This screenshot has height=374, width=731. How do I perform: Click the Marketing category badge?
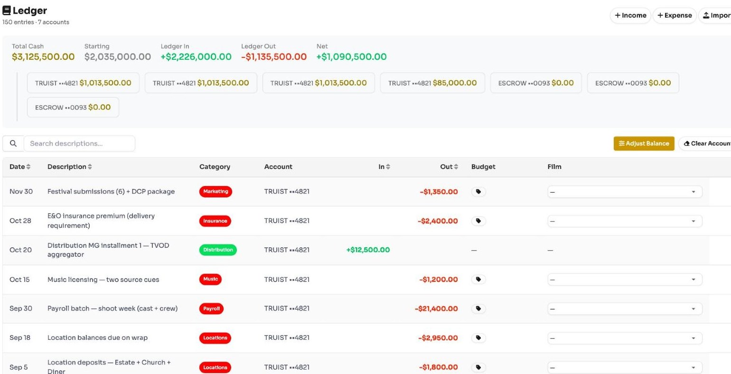click(x=216, y=192)
